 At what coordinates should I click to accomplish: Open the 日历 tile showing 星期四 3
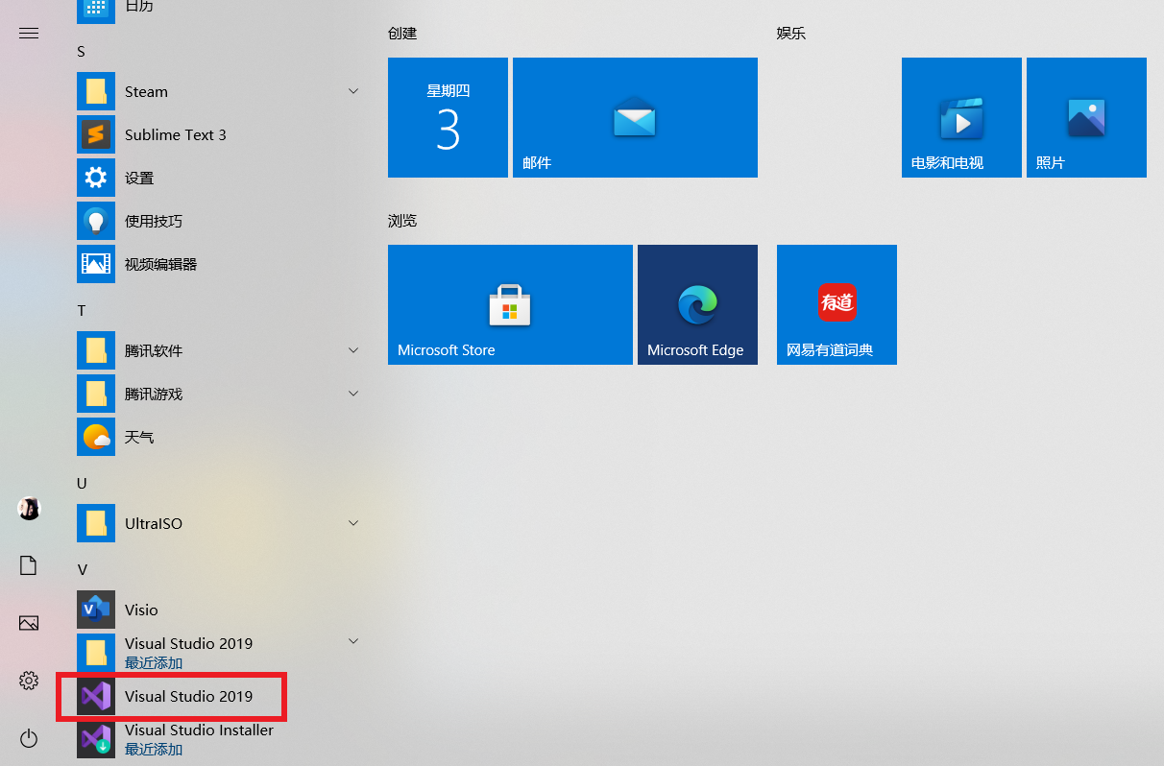tap(448, 117)
